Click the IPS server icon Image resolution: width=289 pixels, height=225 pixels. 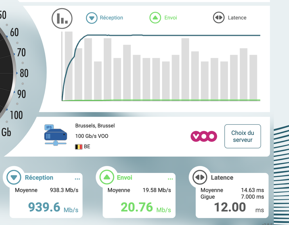[x=55, y=135]
